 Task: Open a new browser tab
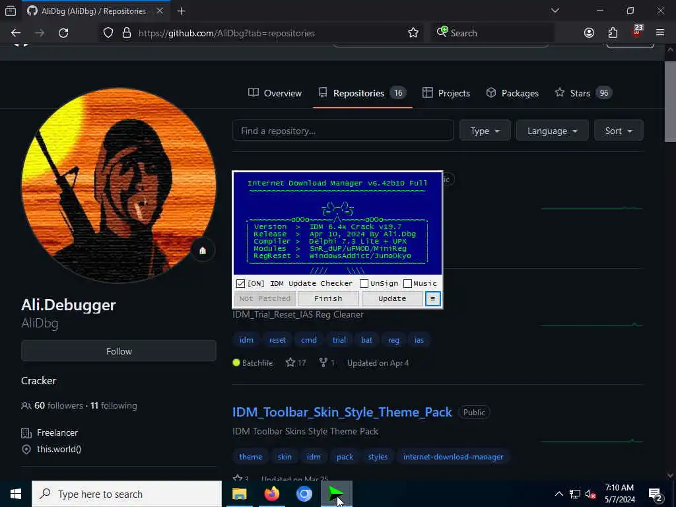(181, 11)
